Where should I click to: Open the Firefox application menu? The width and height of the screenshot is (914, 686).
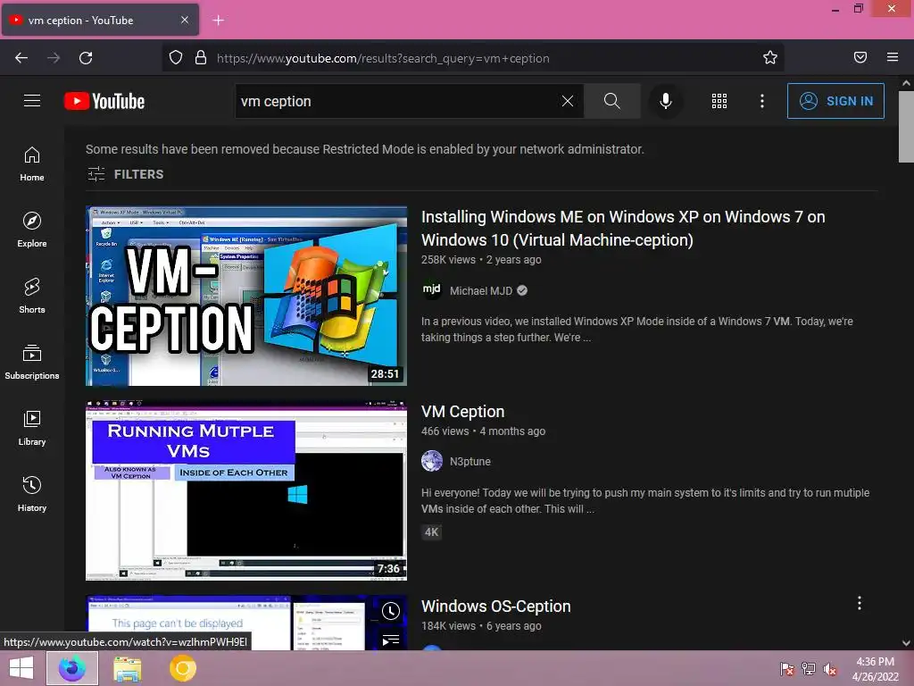[x=893, y=57]
